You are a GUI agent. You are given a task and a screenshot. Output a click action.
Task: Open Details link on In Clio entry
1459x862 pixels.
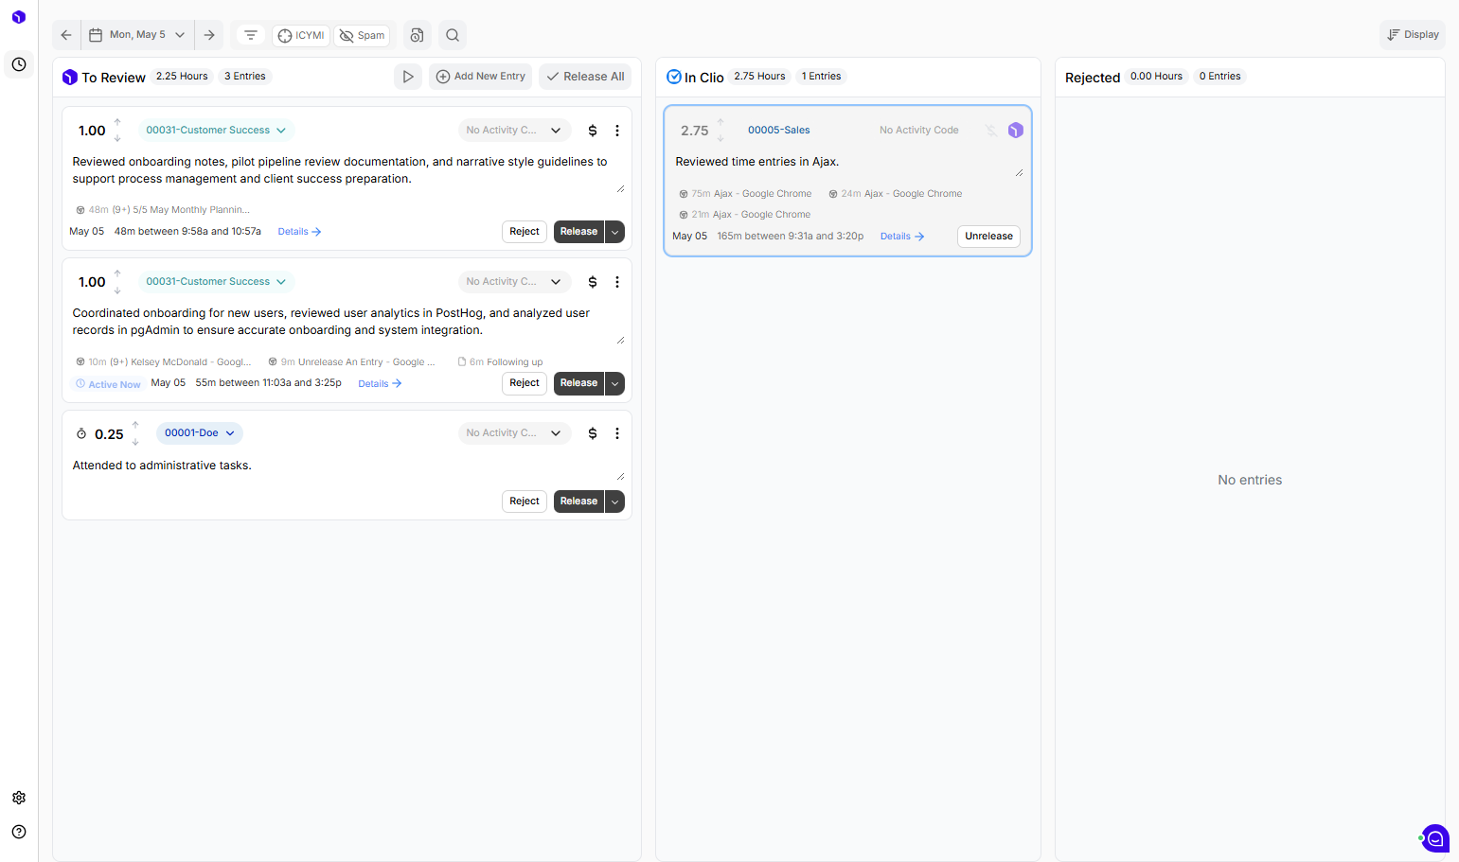pos(902,237)
